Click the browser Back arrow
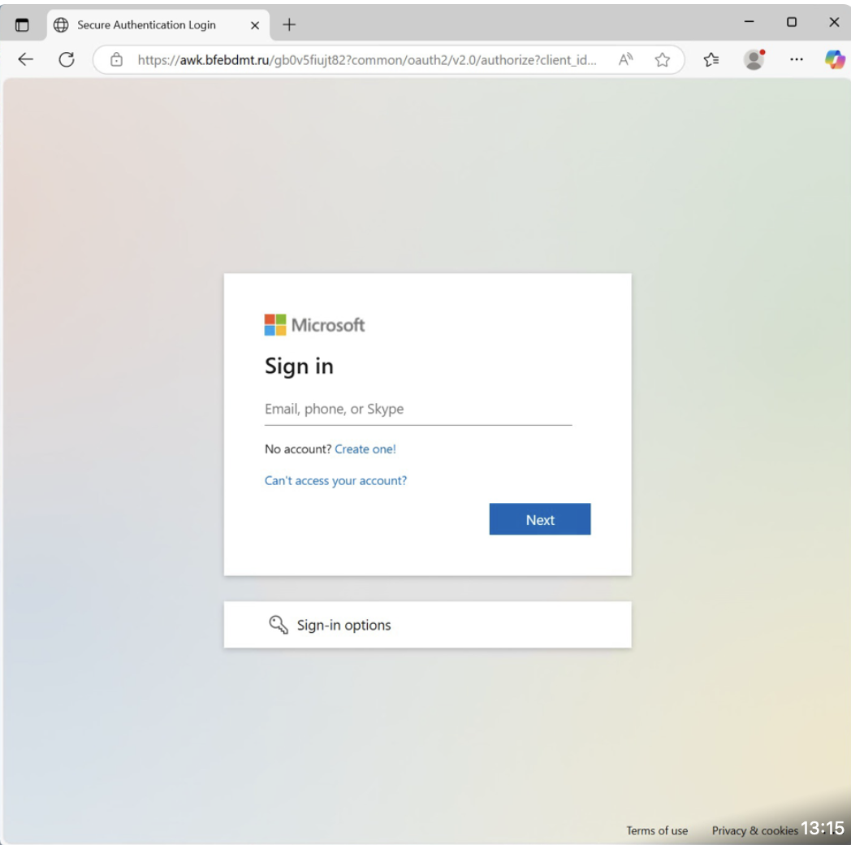 [25, 59]
